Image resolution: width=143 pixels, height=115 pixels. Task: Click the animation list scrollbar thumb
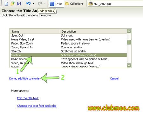pyautogui.click(x=129, y=42)
